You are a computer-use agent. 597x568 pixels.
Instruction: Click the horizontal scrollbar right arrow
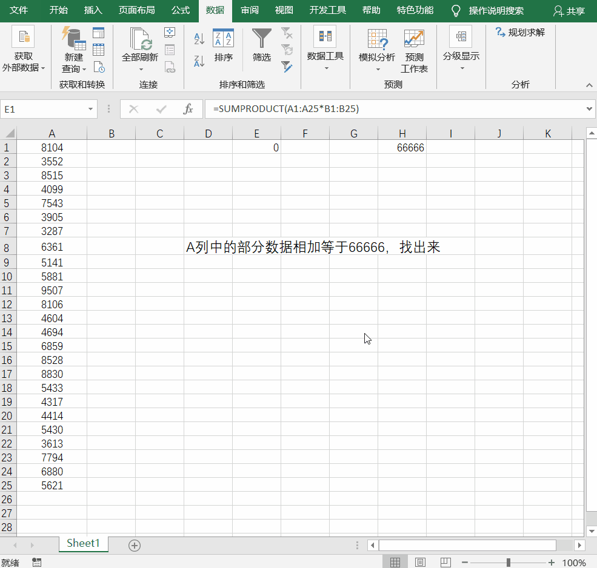coord(579,545)
